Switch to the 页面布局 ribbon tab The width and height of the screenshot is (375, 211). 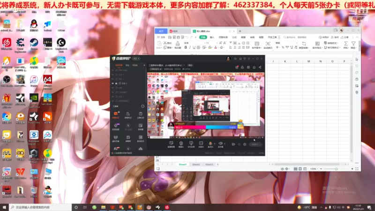click(223, 38)
